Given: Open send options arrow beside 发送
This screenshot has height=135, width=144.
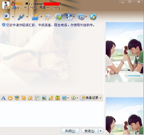Looking at the screenshot, I should click(x=101, y=131).
